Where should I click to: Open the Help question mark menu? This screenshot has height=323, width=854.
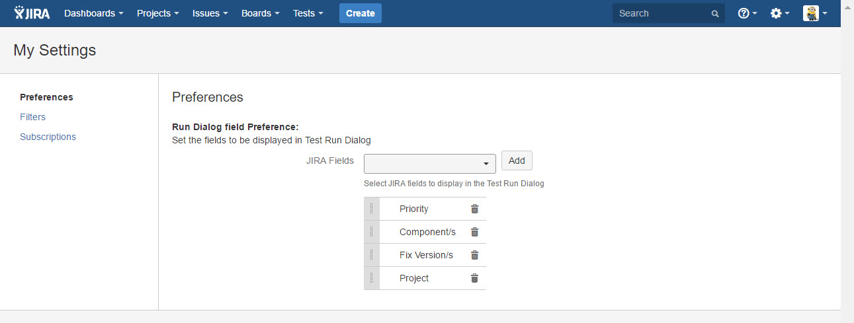point(747,13)
